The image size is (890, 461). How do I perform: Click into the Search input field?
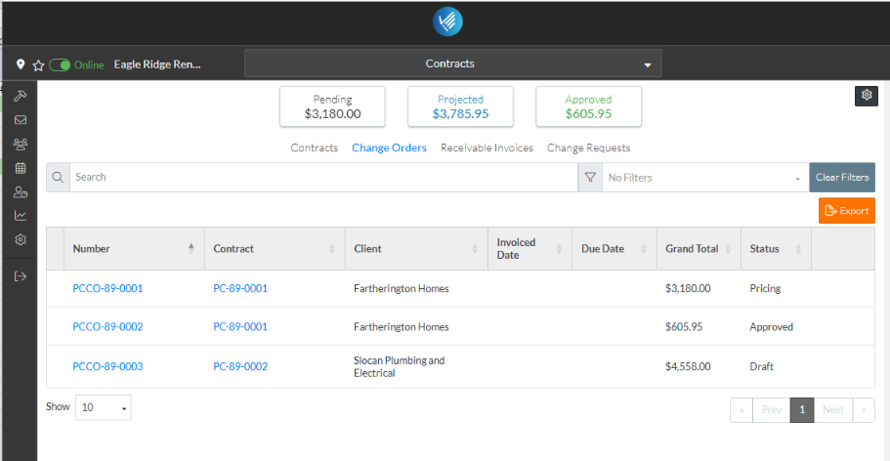click(x=322, y=178)
